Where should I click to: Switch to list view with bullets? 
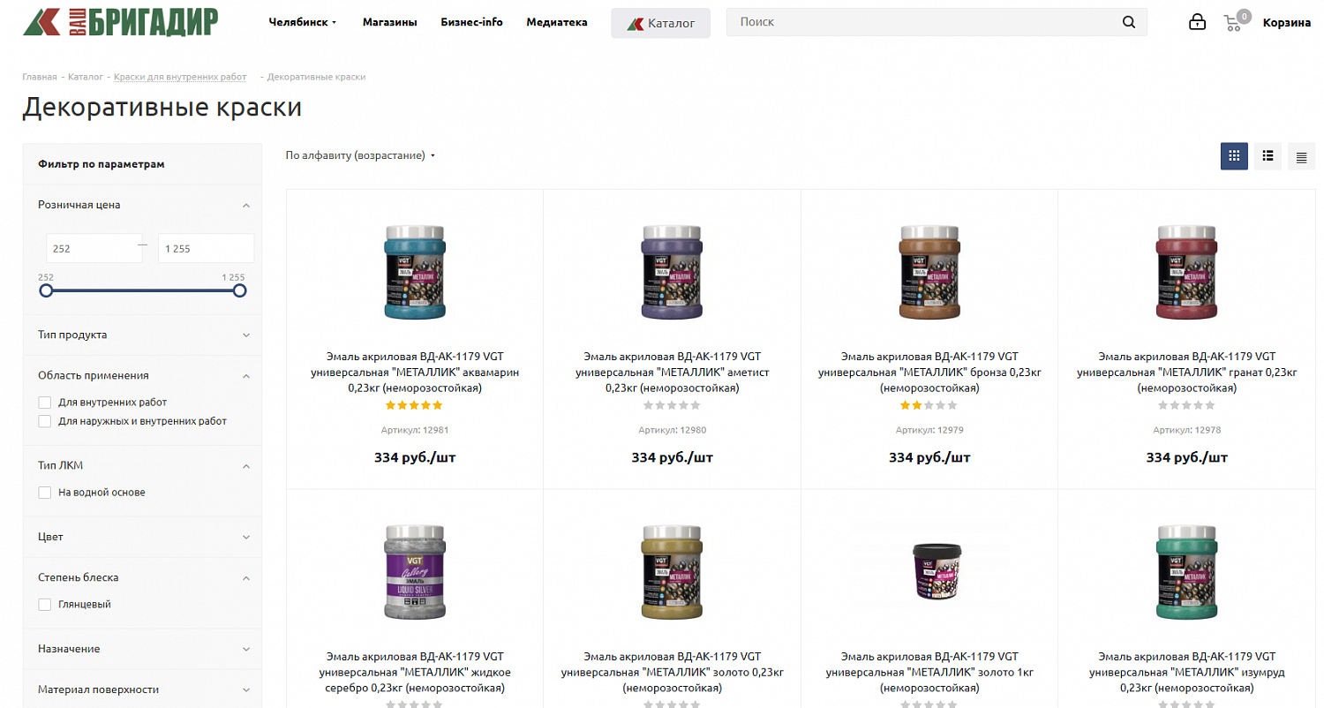pyautogui.click(x=1268, y=156)
